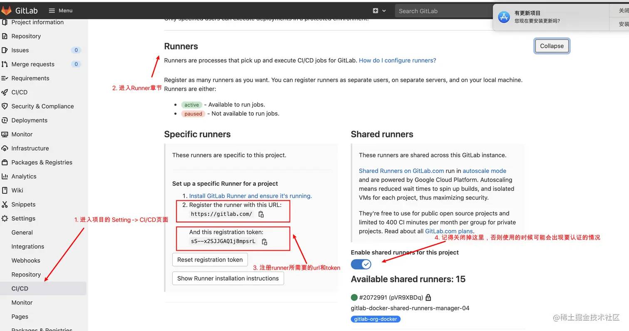Image resolution: width=629 pixels, height=331 pixels.
Task: Click the Merge requests sidebar icon
Action: point(5,64)
